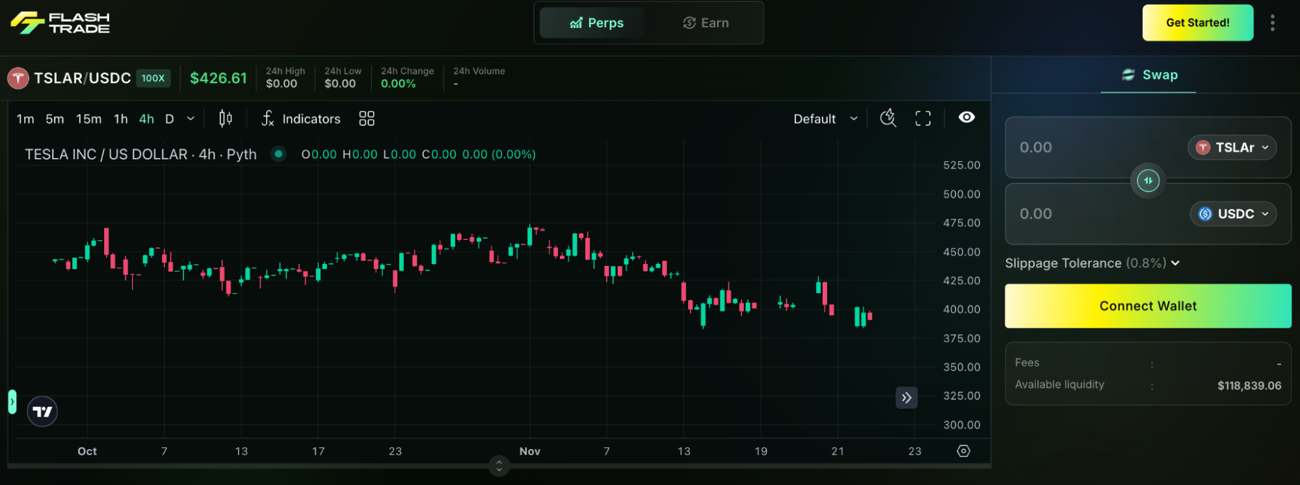Image resolution: width=1300 pixels, height=485 pixels.
Task: Click the swap direction arrows button
Action: pos(1148,181)
